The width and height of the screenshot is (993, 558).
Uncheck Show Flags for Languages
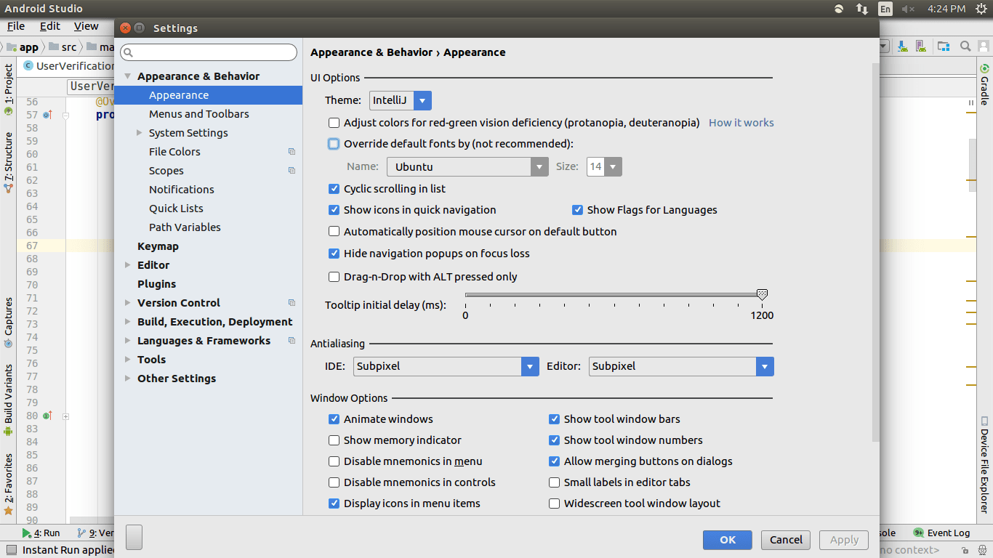pyautogui.click(x=577, y=210)
